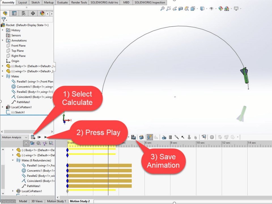The width and height of the screenshot is (272, 204).
Task: Expand the LocalCirPattern1 item in the timeline tree
Action: coord(12,191)
